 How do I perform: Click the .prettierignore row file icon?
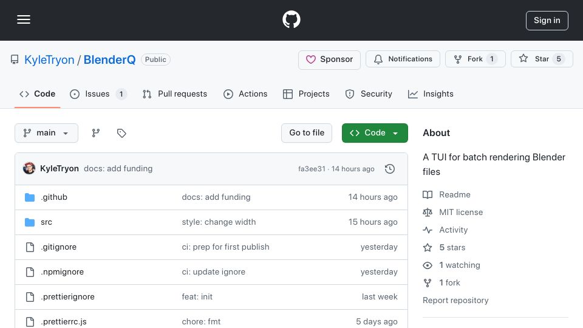click(30, 297)
